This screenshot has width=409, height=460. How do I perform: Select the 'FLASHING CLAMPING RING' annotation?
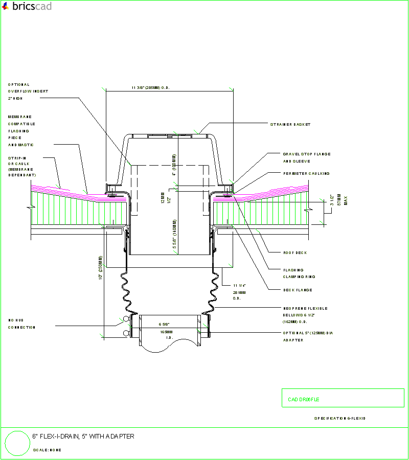[299, 273]
